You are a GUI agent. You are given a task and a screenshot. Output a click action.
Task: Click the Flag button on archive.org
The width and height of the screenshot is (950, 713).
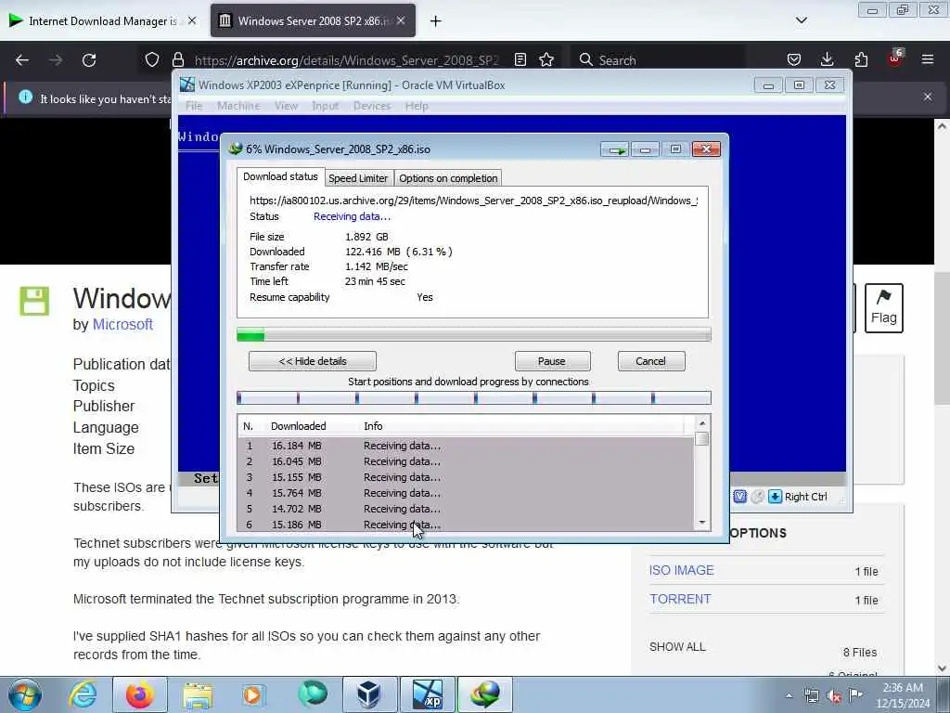tap(884, 308)
